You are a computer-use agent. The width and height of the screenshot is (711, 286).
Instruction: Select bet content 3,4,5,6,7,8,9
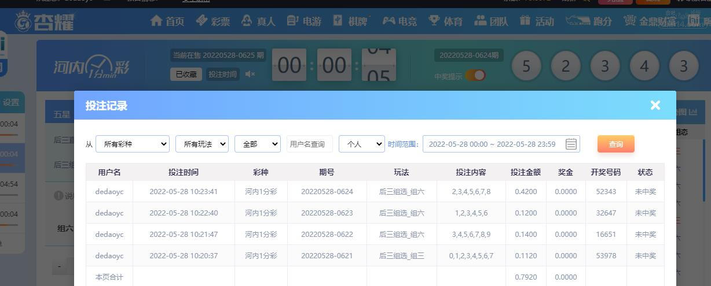tap(471, 234)
